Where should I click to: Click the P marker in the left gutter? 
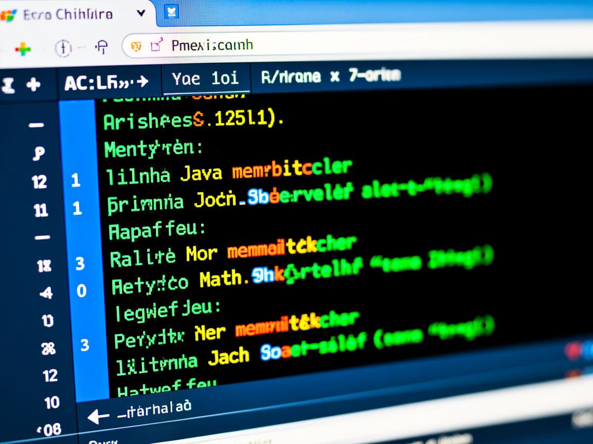(x=38, y=153)
